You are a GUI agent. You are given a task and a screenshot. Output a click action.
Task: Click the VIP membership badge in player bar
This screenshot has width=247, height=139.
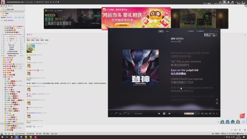point(189,113)
